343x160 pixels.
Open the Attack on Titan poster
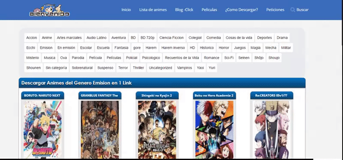click(x=157, y=129)
